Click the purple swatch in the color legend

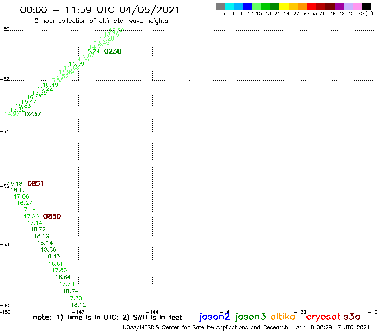[x=339, y=6]
